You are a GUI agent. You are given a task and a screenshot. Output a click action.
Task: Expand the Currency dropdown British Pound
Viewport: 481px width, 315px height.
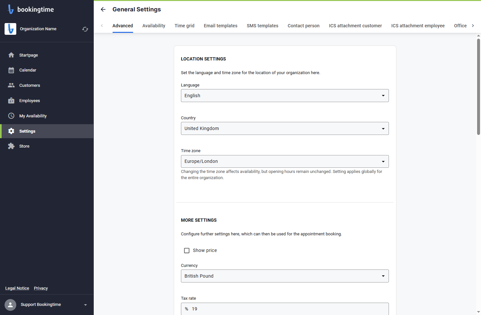pos(285,276)
